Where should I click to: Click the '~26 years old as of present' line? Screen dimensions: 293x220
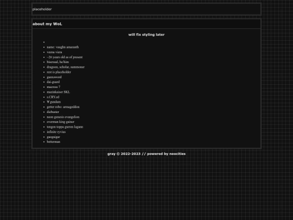pyautogui.click(x=65, y=57)
